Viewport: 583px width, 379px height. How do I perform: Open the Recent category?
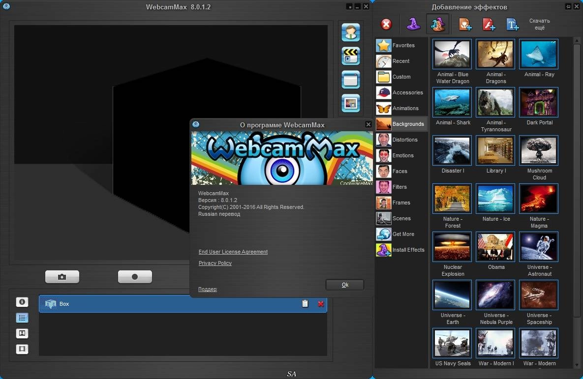click(401, 61)
